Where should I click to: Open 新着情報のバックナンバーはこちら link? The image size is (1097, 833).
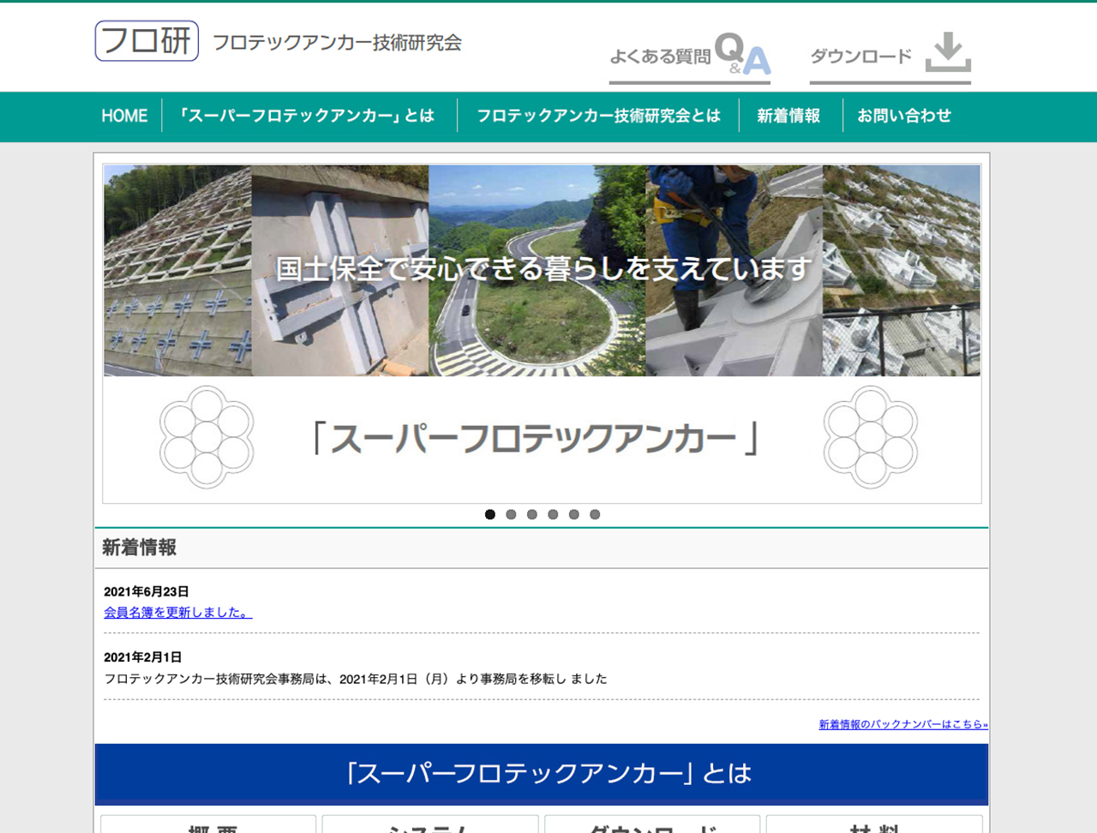[903, 724]
